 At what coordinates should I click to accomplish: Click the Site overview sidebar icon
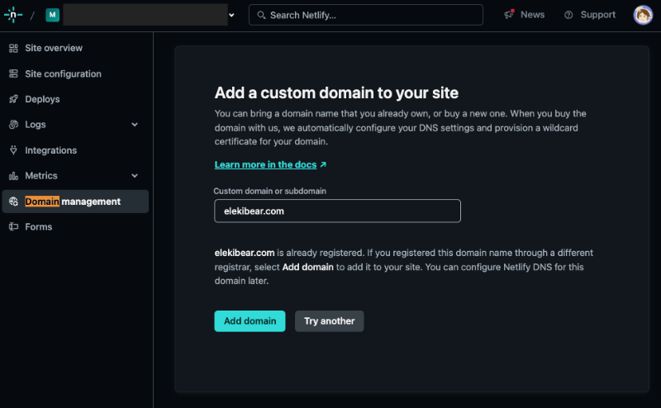click(13, 48)
